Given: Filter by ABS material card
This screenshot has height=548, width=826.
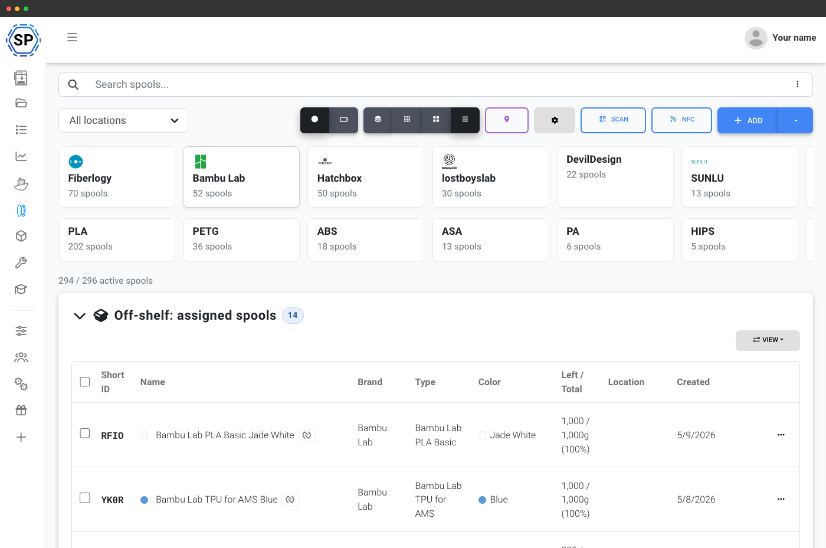Looking at the screenshot, I should coord(366,239).
